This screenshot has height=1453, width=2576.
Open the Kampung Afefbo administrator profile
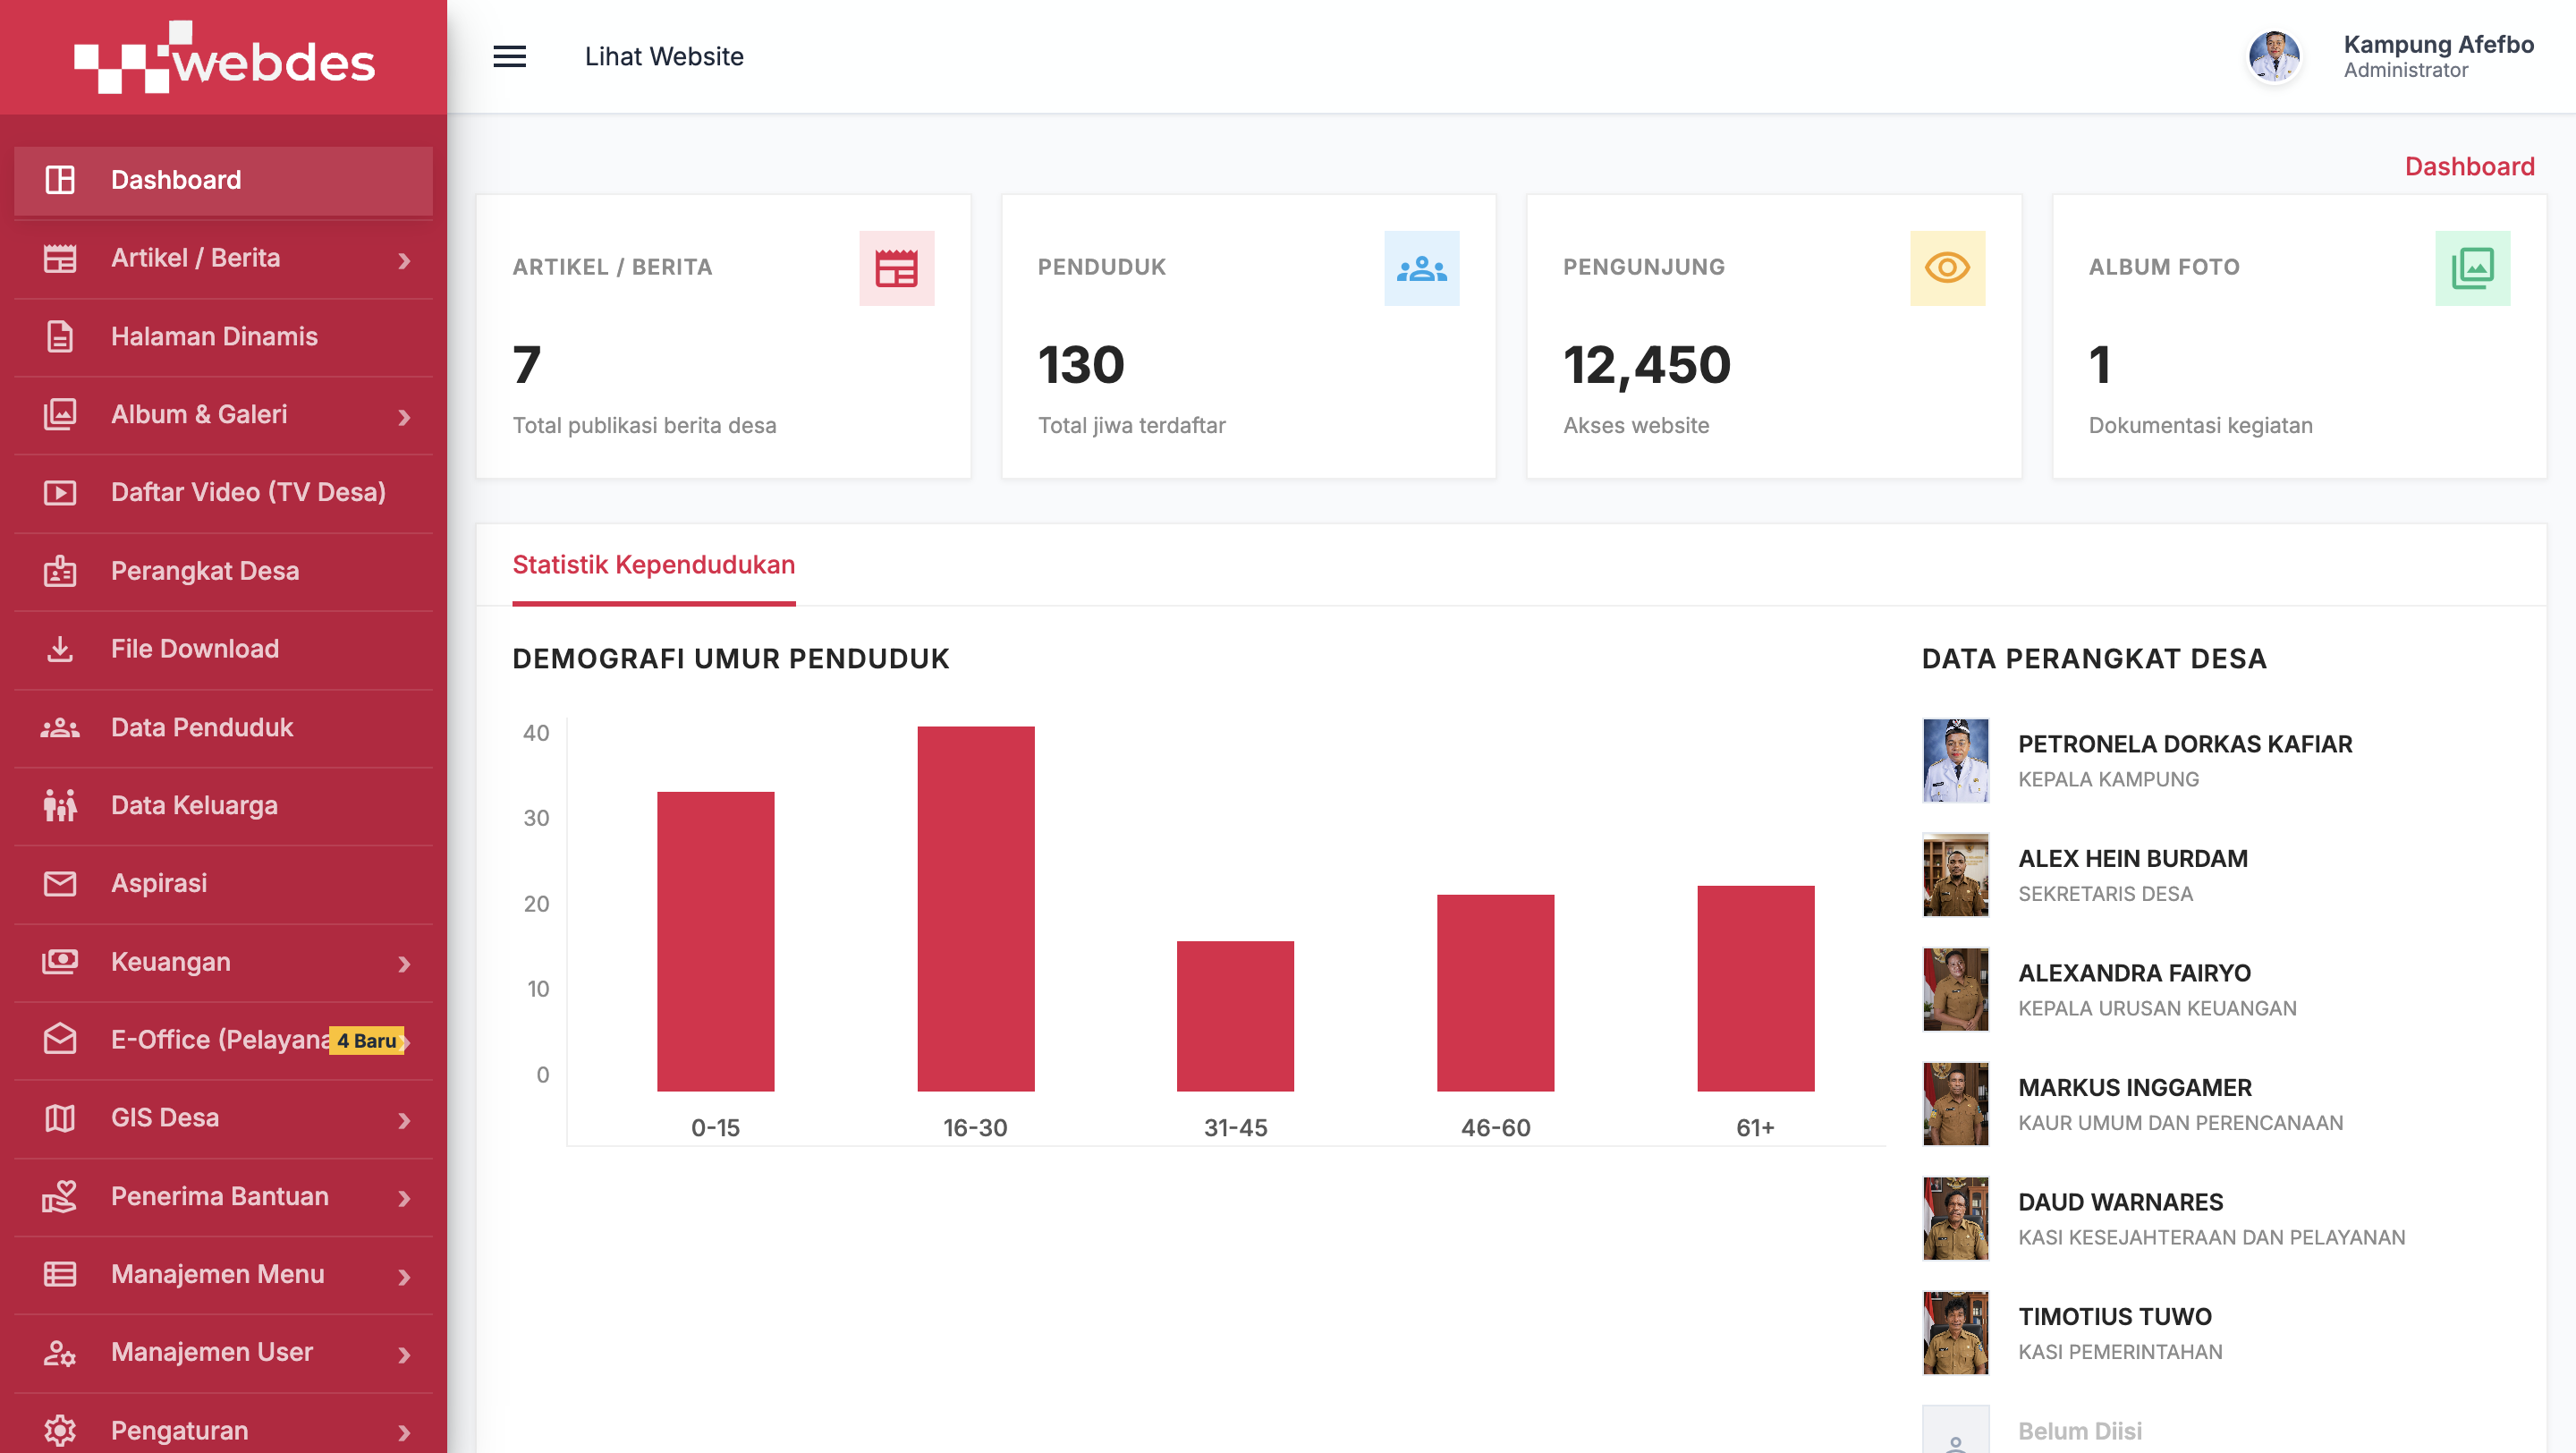[x=2391, y=57]
